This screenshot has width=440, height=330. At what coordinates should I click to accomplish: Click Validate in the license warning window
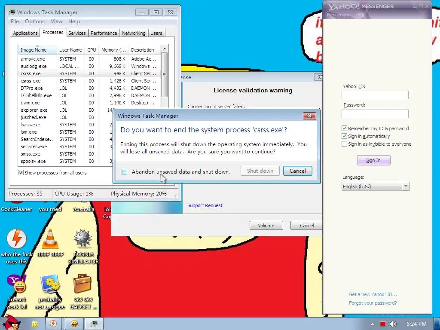click(266, 225)
